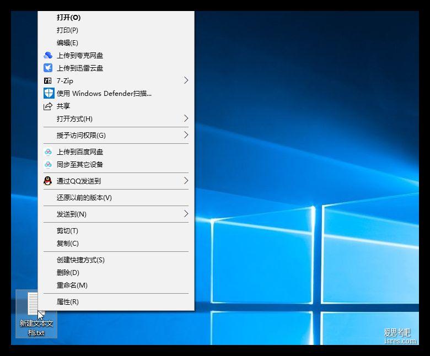Click the share arrow icon beside 共享
This screenshot has height=356, width=430.
click(x=48, y=106)
